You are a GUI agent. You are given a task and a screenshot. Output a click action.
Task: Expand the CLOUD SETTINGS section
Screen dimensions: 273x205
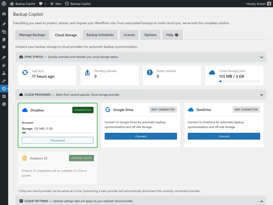click(x=262, y=201)
